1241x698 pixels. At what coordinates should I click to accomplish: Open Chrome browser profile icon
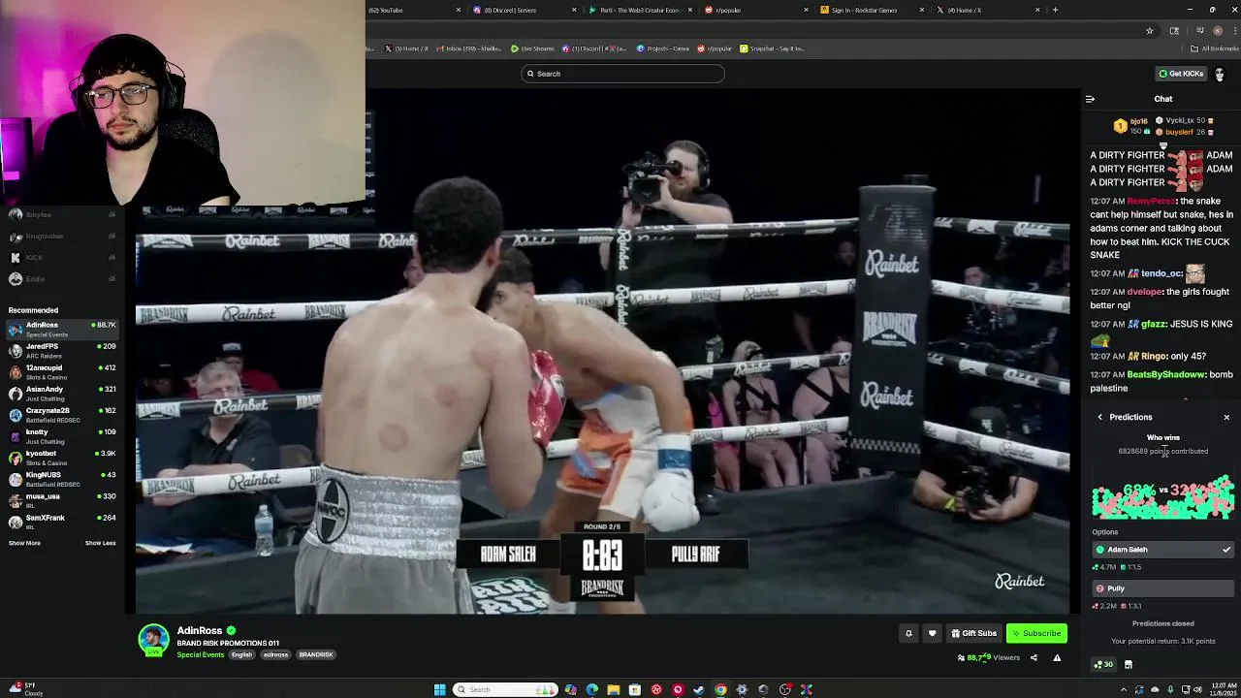[1218, 31]
